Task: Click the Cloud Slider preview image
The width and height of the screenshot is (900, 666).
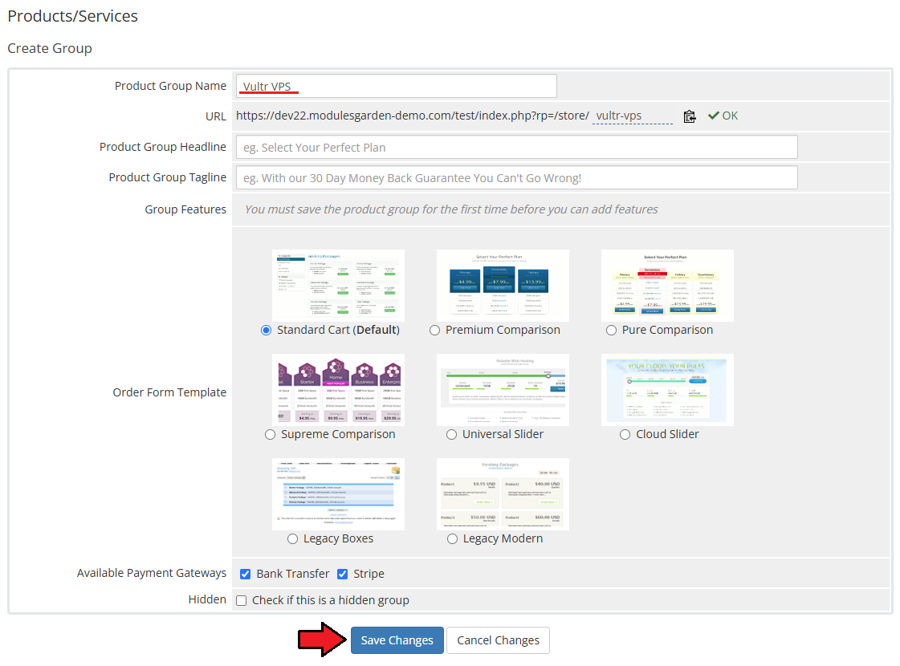Action: point(667,390)
